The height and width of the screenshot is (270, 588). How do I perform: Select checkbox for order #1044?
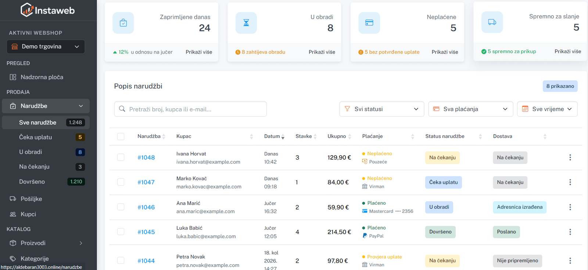point(121,260)
